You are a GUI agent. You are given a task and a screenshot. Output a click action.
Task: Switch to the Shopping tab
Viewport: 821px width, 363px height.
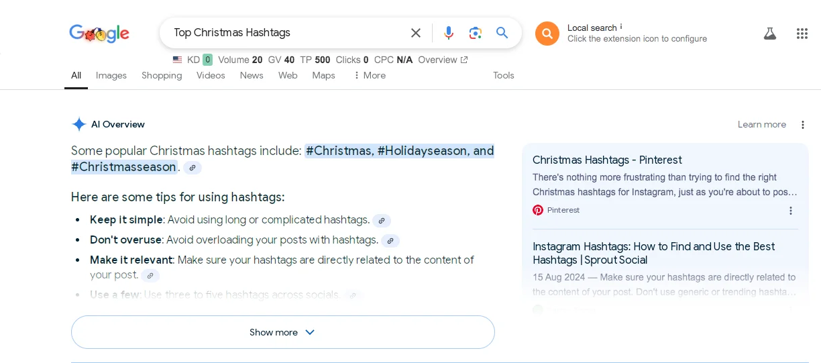162,75
